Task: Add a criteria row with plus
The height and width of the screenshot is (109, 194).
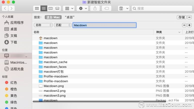Action: coord(189,25)
